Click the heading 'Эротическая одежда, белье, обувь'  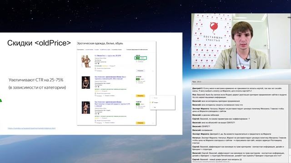coord(100,43)
